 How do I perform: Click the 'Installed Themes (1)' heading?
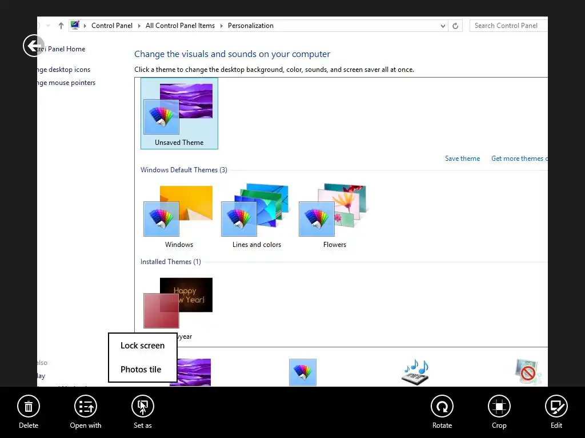tap(170, 262)
